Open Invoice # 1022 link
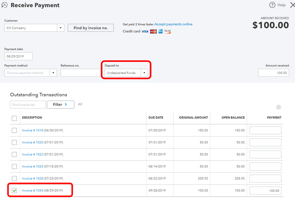 point(32,155)
